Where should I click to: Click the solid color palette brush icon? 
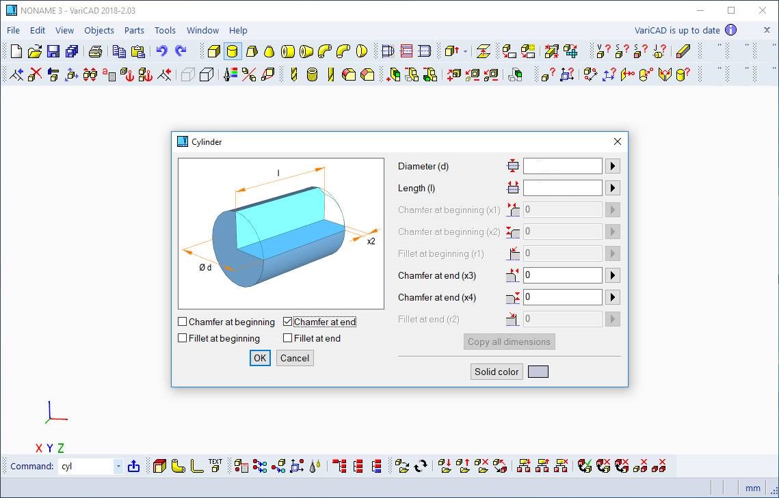click(x=230, y=74)
